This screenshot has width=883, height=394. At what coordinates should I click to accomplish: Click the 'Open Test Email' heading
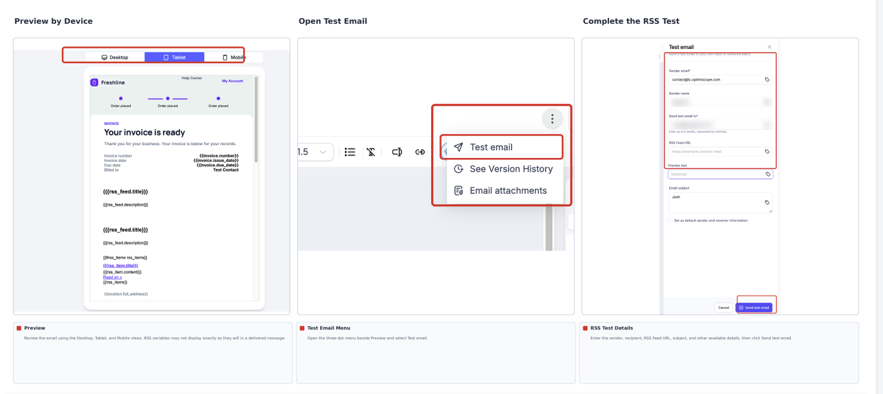click(333, 21)
